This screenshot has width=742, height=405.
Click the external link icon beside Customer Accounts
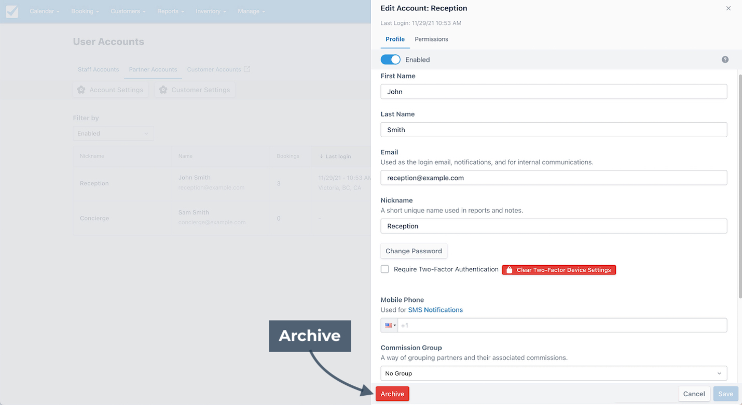pyautogui.click(x=247, y=69)
